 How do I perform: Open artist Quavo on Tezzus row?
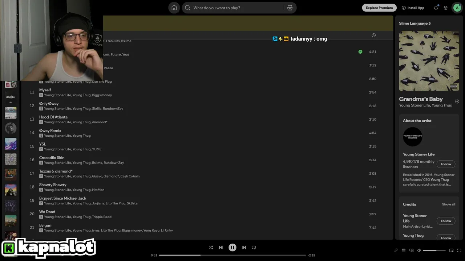[x=97, y=176]
